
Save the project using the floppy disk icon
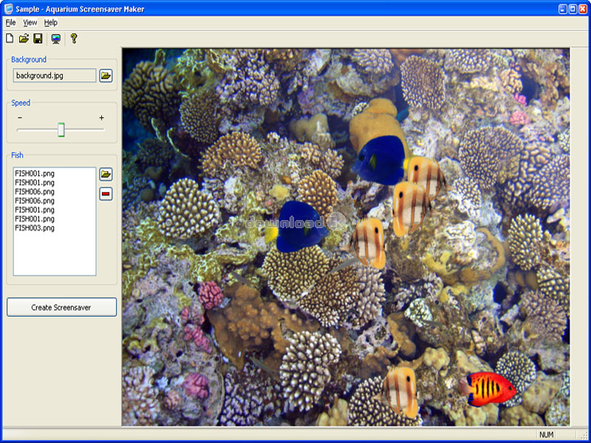pos(38,38)
